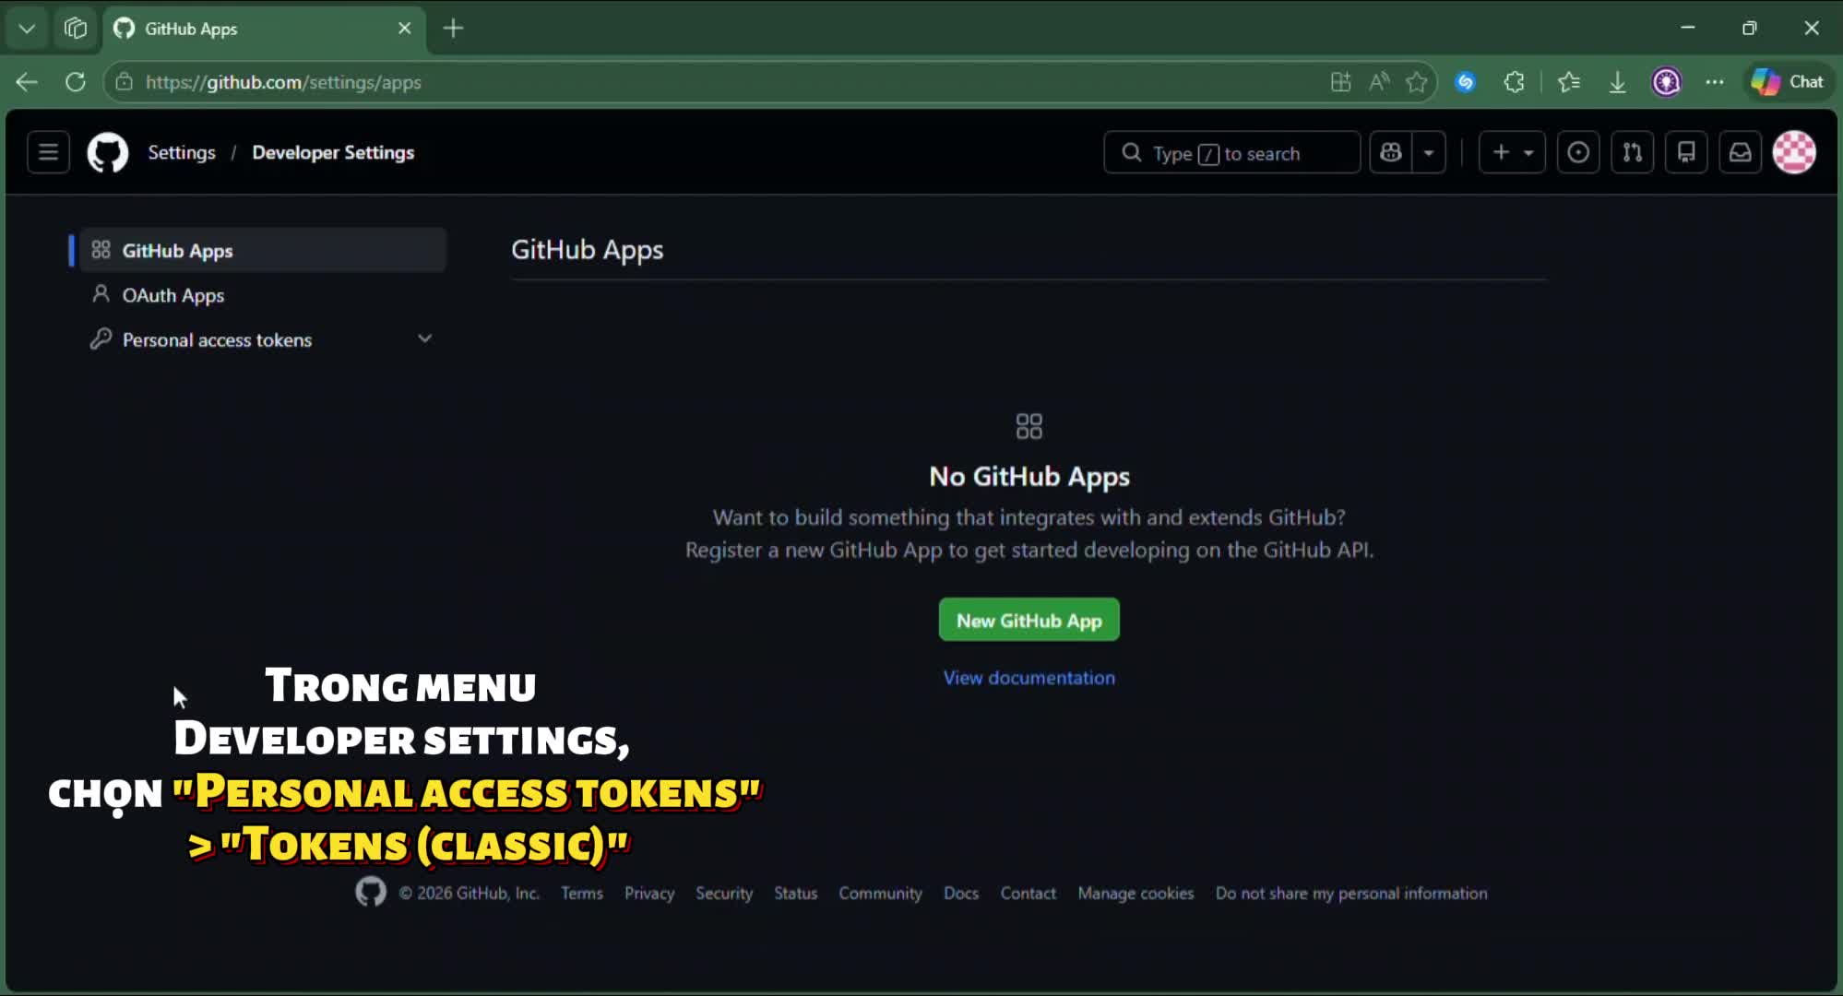Click the search box Type / to search
1843x996 pixels.
[x=1231, y=152]
